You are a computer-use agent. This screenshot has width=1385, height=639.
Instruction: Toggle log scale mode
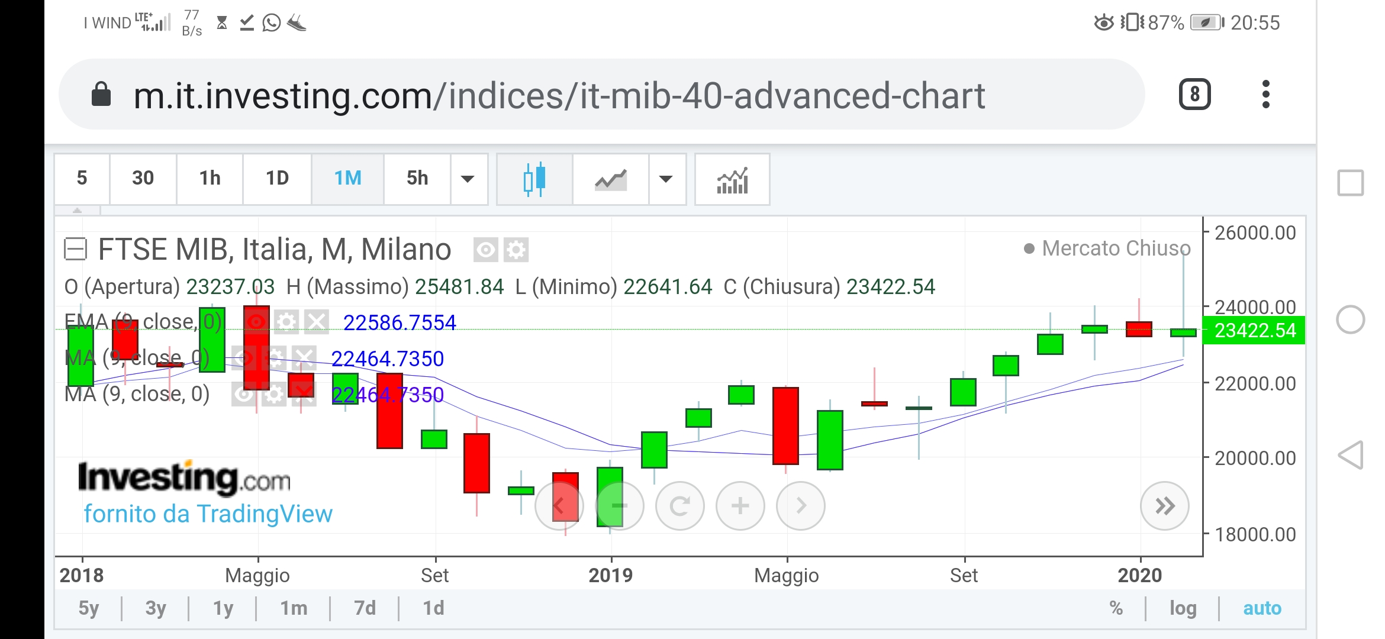1183,608
